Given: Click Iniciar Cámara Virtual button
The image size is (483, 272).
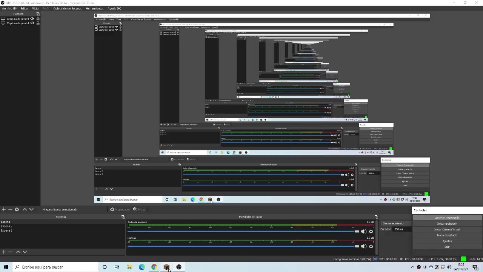Looking at the screenshot, I should point(447,229).
